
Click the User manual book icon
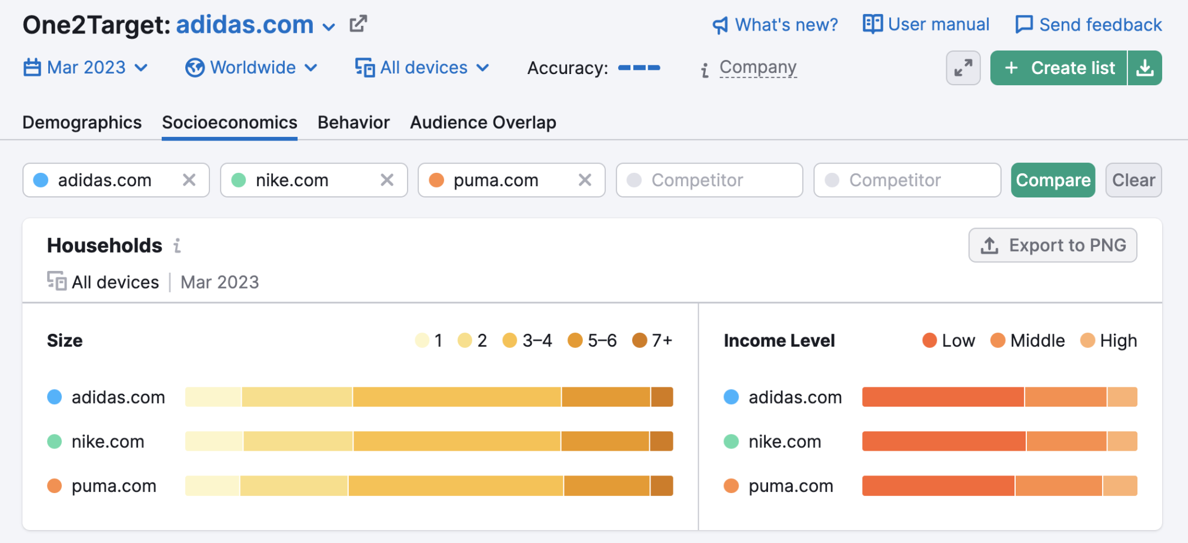(x=873, y=24)
